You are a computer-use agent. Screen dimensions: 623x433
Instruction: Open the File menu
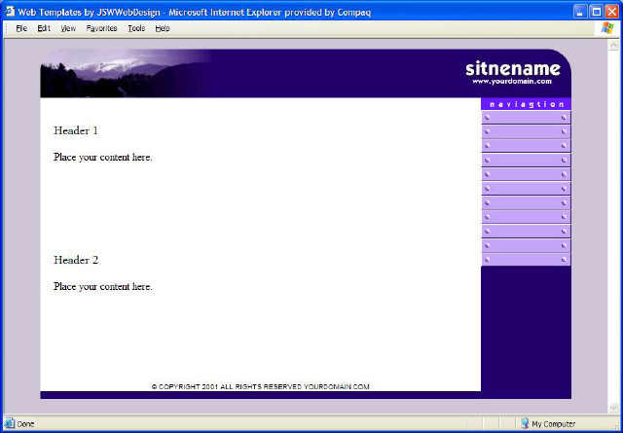pyautogui.click(x=20, y=28)
